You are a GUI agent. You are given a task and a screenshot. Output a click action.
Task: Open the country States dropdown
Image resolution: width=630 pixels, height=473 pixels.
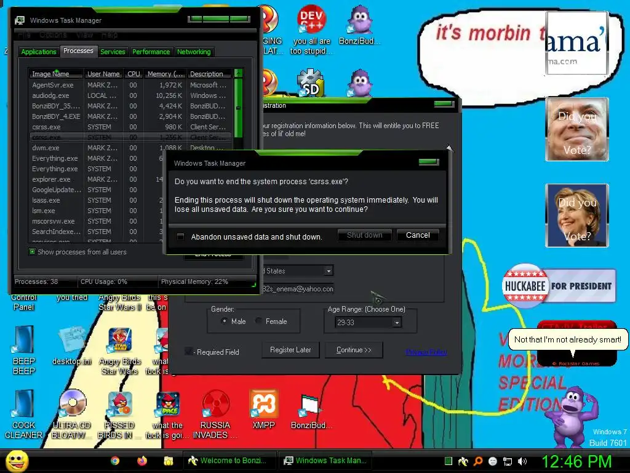pos(329,271)
